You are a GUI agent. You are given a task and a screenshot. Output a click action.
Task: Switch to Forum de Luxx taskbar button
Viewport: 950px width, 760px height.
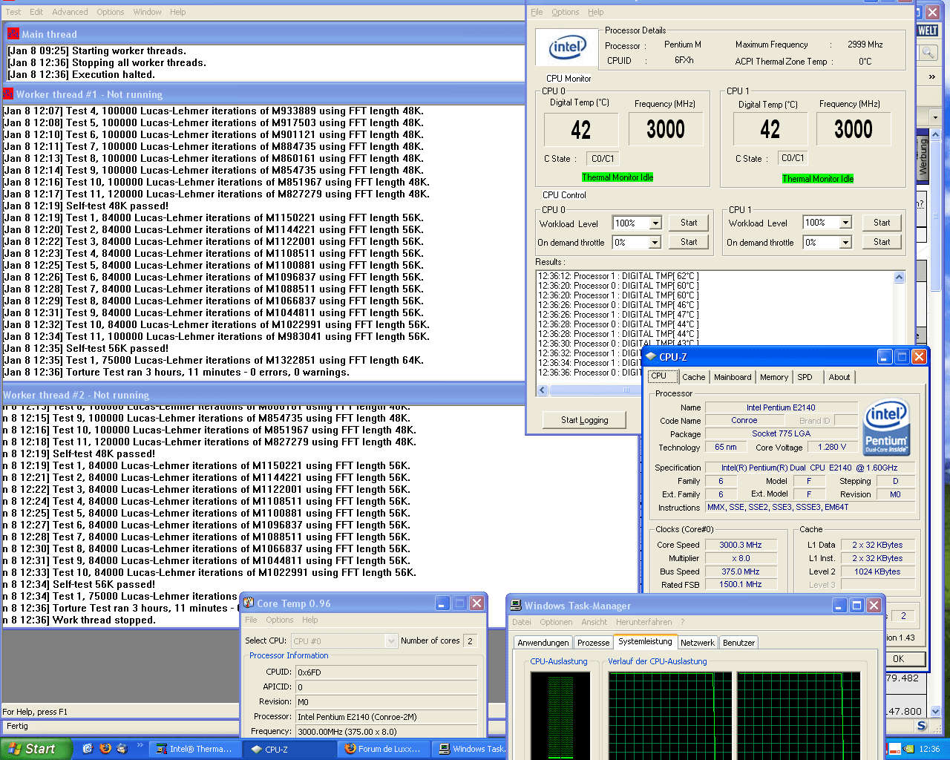click(x=383, y=749)
